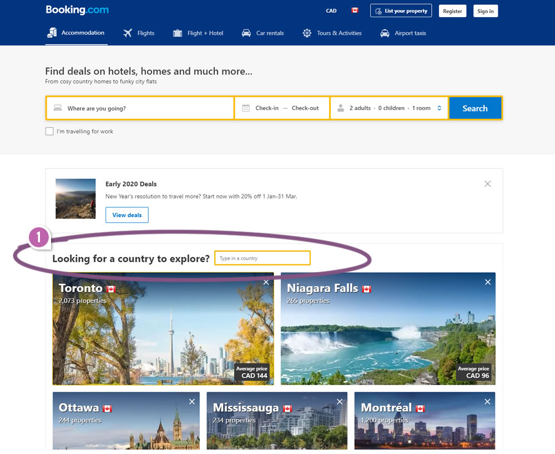The image size is (555, 454).
Task: Enable I'm travelling for work checkbox
Action: click(x=49, y=132)
